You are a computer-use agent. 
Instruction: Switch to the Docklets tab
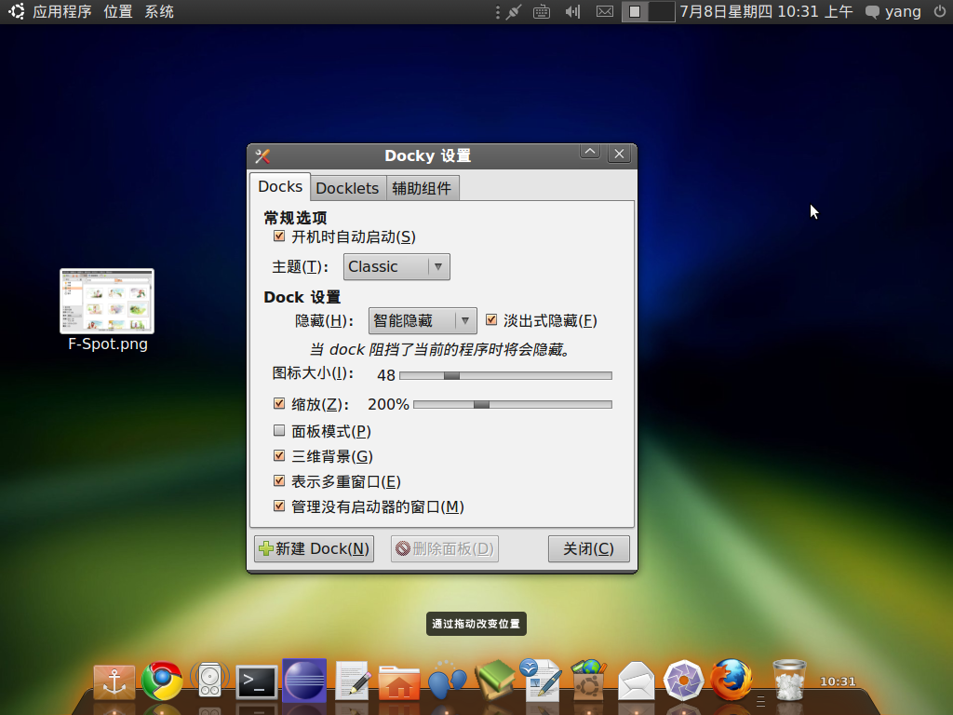point(347,188)
